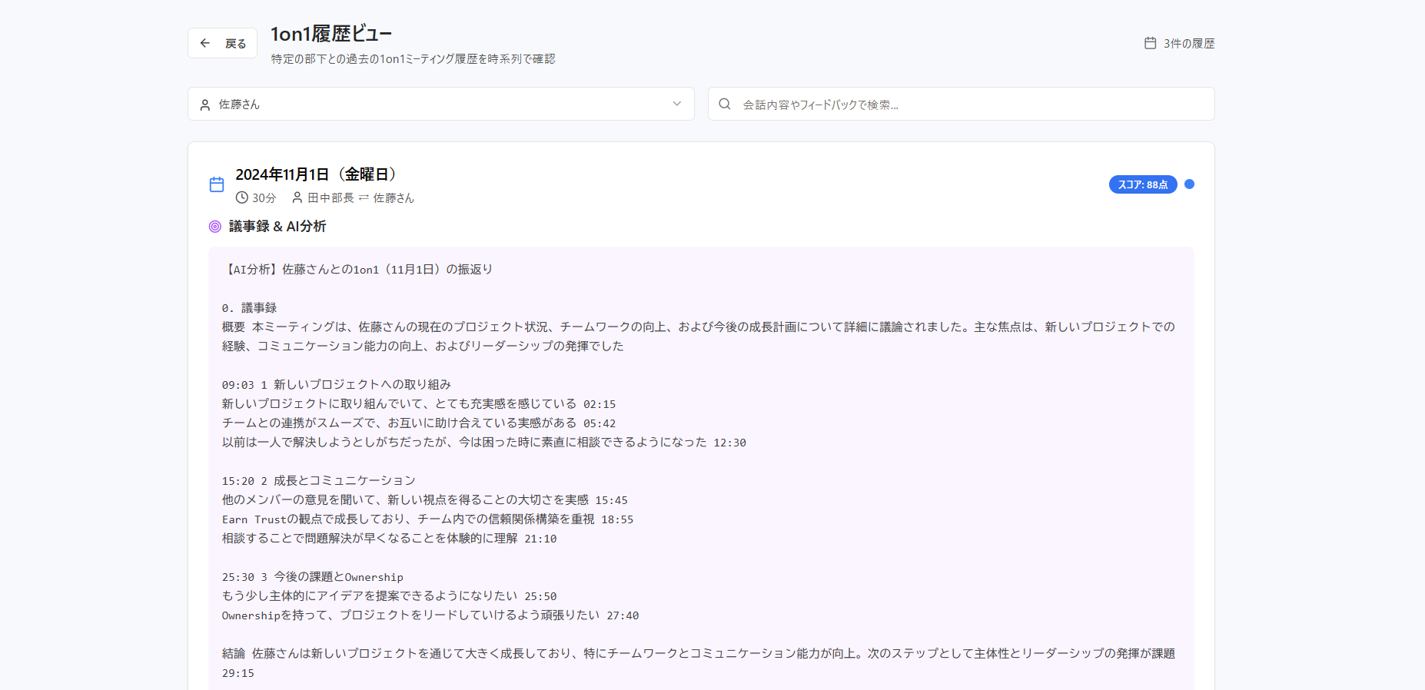Image resolution: width=1425 pixels, height=690 pixels.
Task: Click the blue status dot beside score
Action: click(1189, 184)
